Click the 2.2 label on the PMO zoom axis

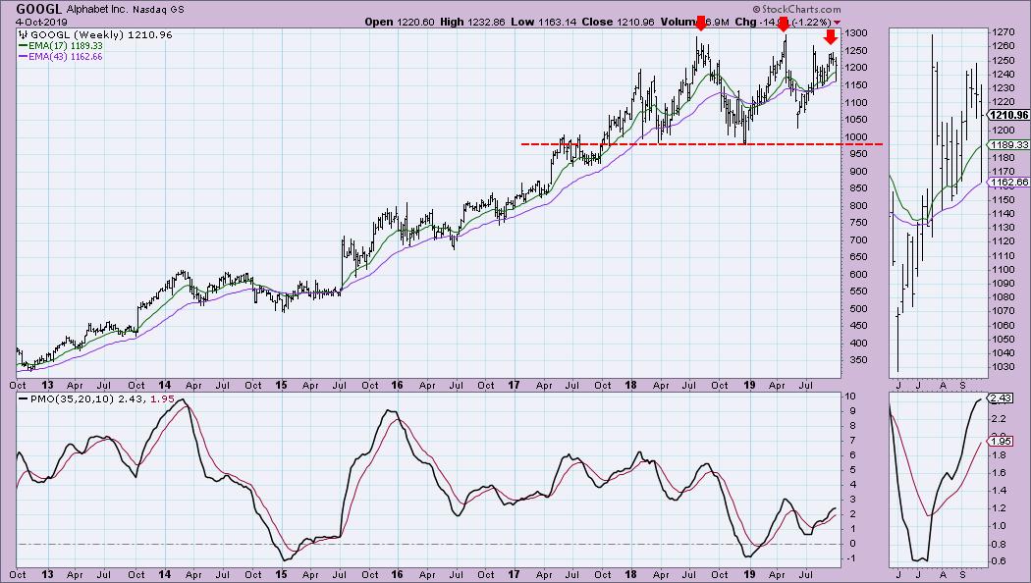click(999, 419)
